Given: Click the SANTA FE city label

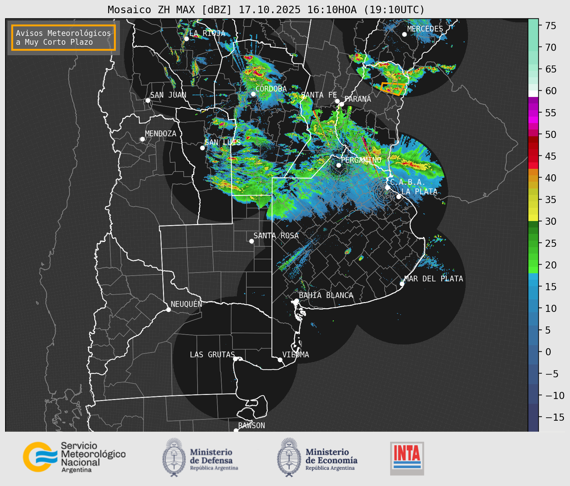Looking at the screenshot, I should coord(319,95).
